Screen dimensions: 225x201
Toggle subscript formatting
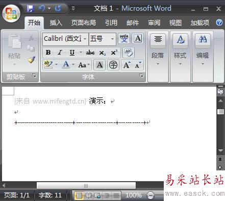click(x=103, y=53)
